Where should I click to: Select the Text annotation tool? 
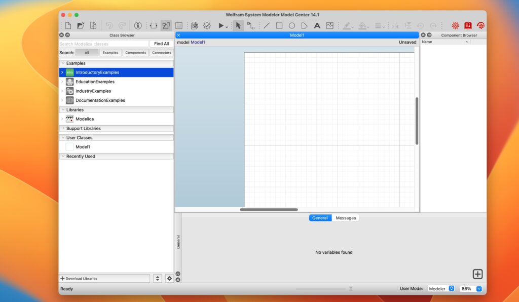tap(316, 25)
